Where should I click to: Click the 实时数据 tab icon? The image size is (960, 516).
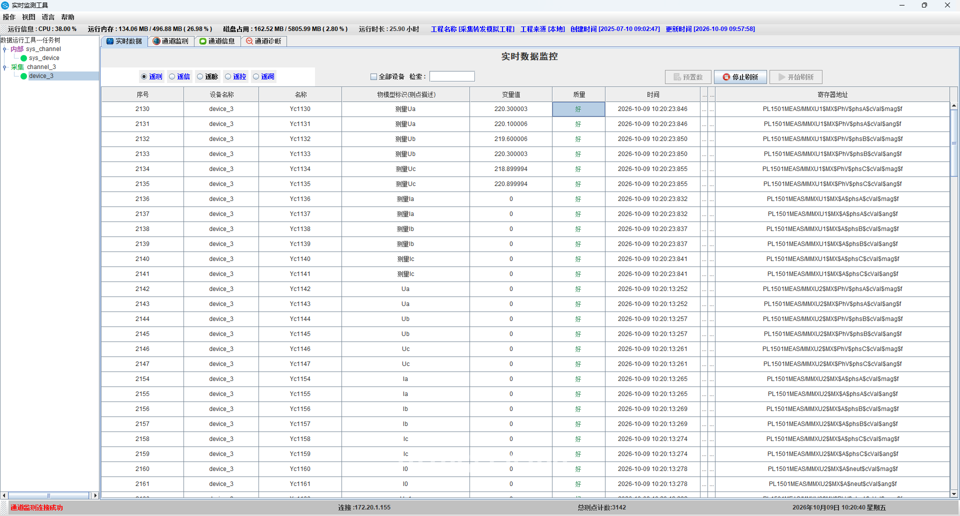(x=110, y=41)
